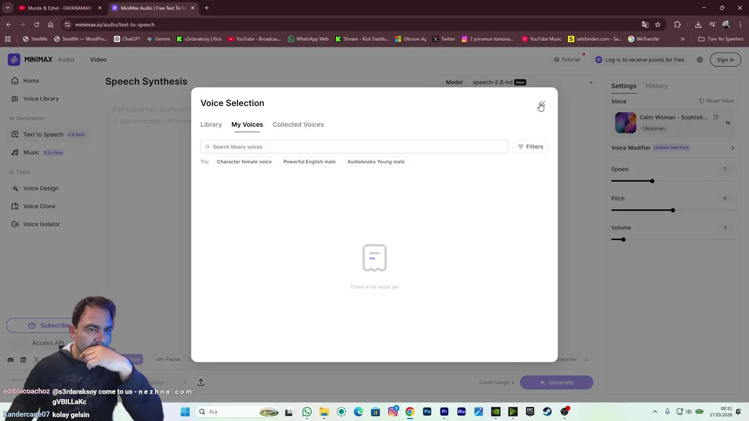The width and height of the screenshot is (749, 421).
Task: Open the ChatGPT bookmark
Action: pyautogui.click(x=127, y=39)
